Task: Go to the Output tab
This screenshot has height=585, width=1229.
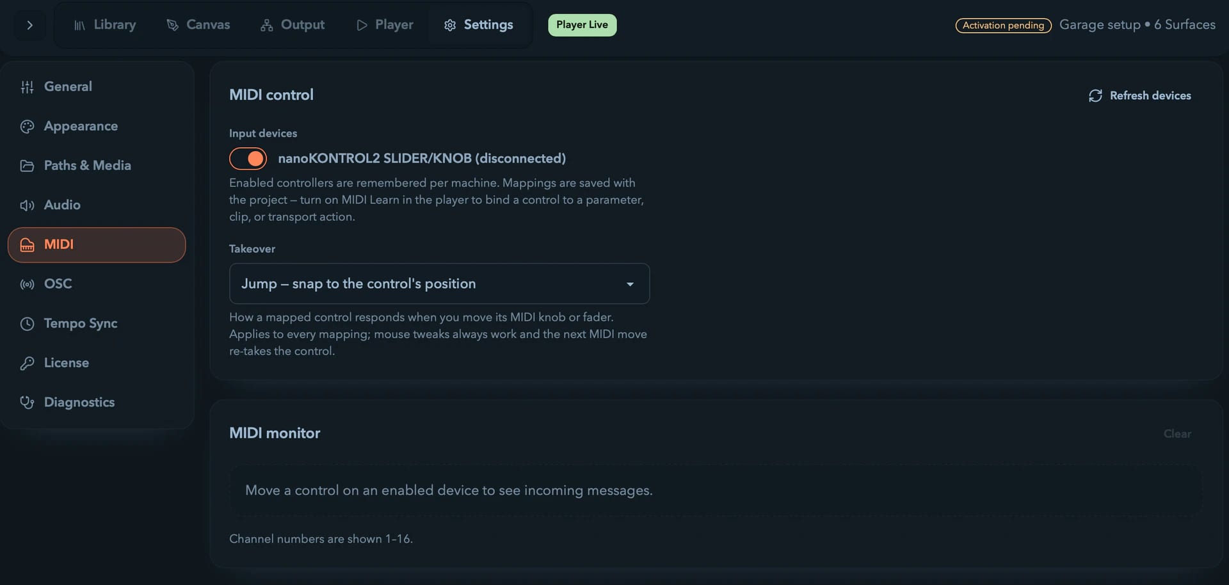Action: (x=293, y=25)
